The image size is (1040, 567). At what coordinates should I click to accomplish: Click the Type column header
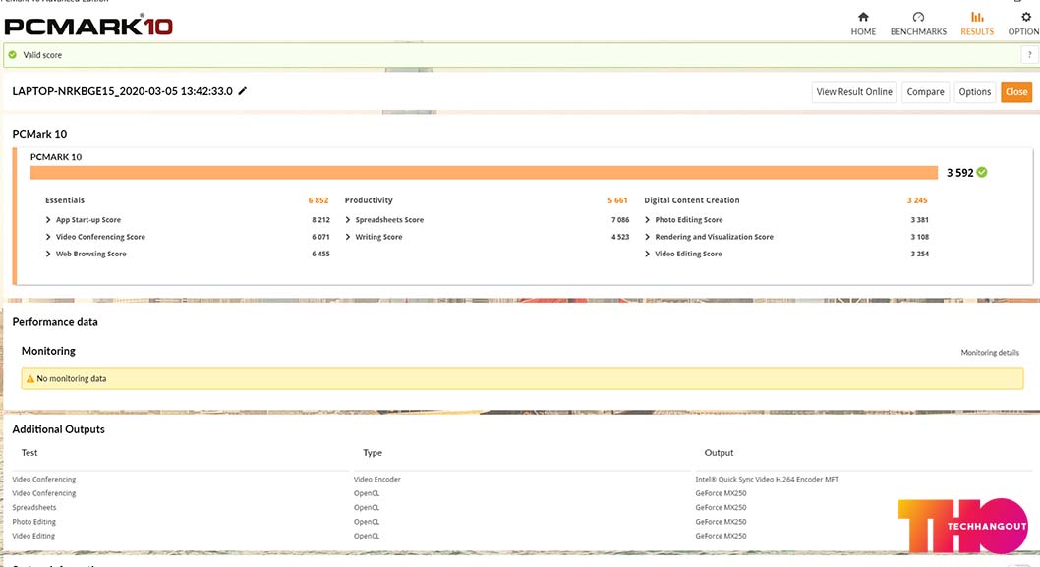373,453
